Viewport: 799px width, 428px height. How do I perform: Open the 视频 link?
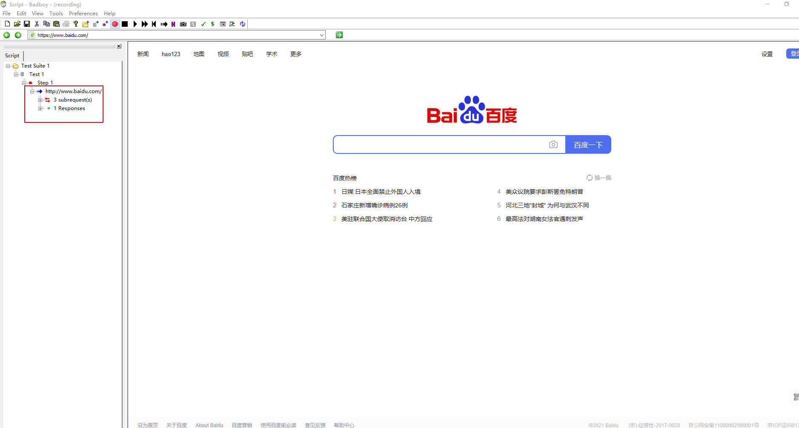(x=223, y=54)
